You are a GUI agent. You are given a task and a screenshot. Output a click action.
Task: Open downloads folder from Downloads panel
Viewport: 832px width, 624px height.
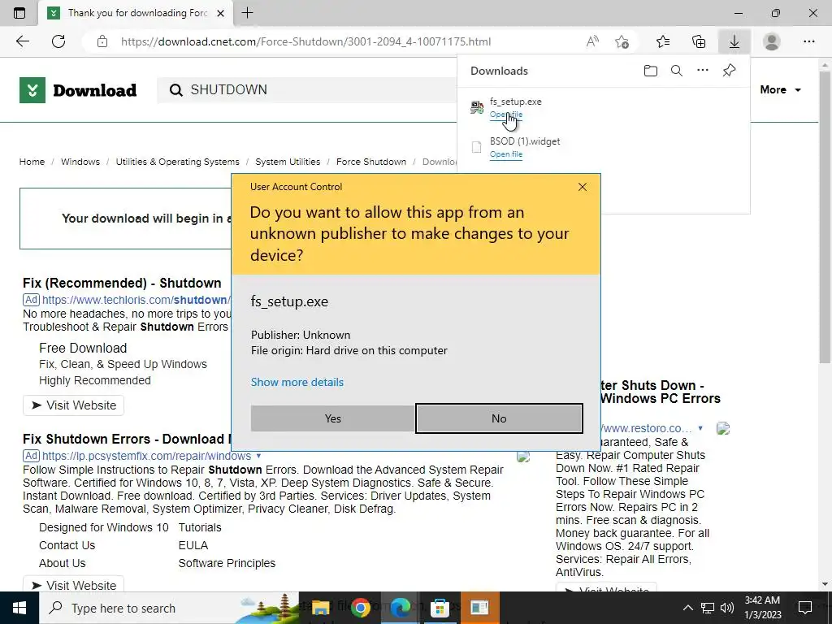[651, 71]
